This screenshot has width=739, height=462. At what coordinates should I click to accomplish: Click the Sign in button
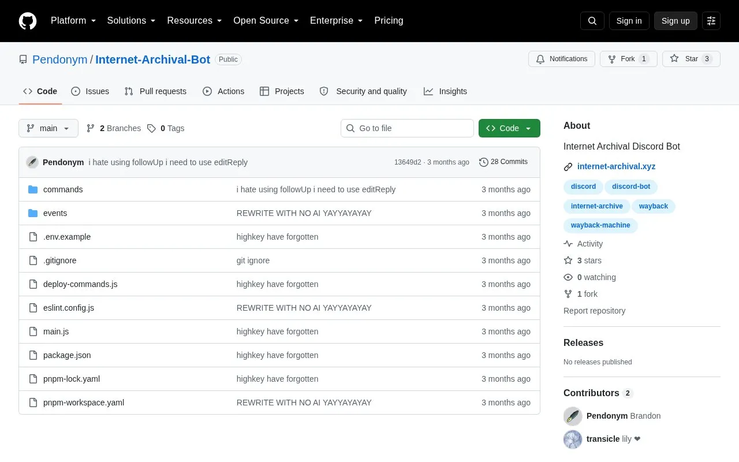(629, 21)
